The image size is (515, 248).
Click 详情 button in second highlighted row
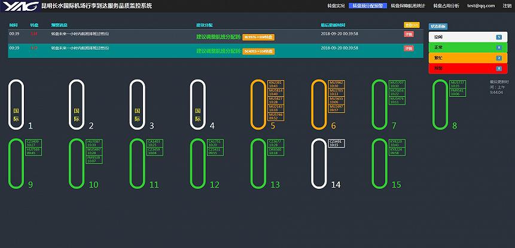(x=409, y=48)
